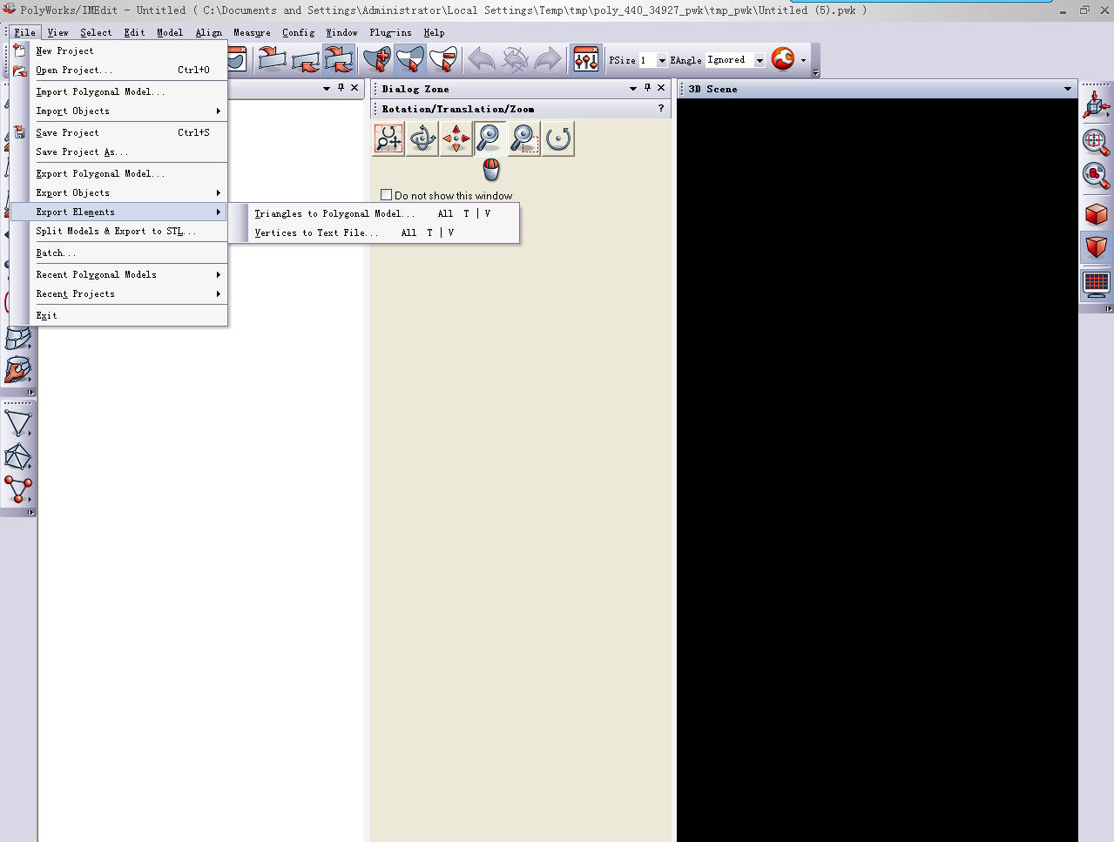Choose Split Models & Export to STL...
The image size is (1114, 842).
tap(118, 232)
